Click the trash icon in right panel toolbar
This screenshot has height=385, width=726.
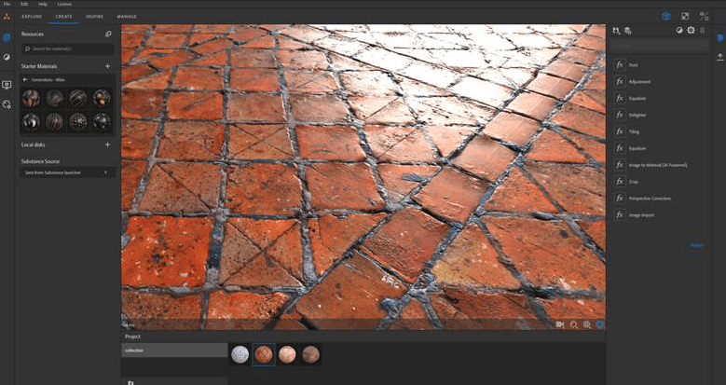(x=703, y=30)
